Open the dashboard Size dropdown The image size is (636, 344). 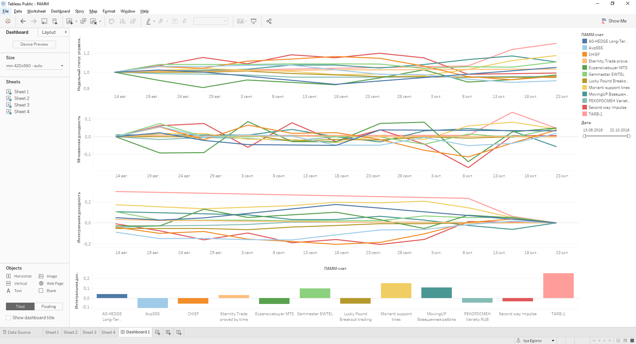(x=34, y=66)
